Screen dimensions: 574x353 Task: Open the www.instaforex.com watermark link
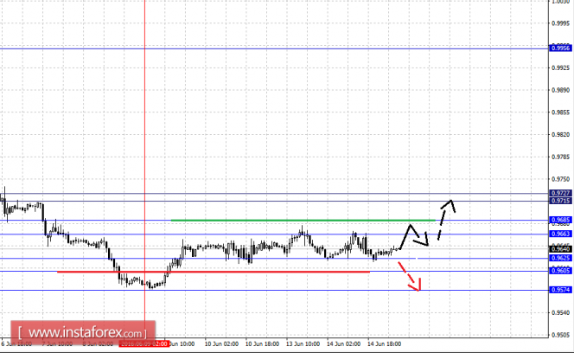coord(83,333)
